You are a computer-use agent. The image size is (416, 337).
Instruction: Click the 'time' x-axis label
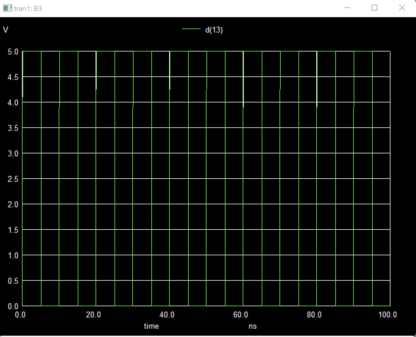pos(151,326)
